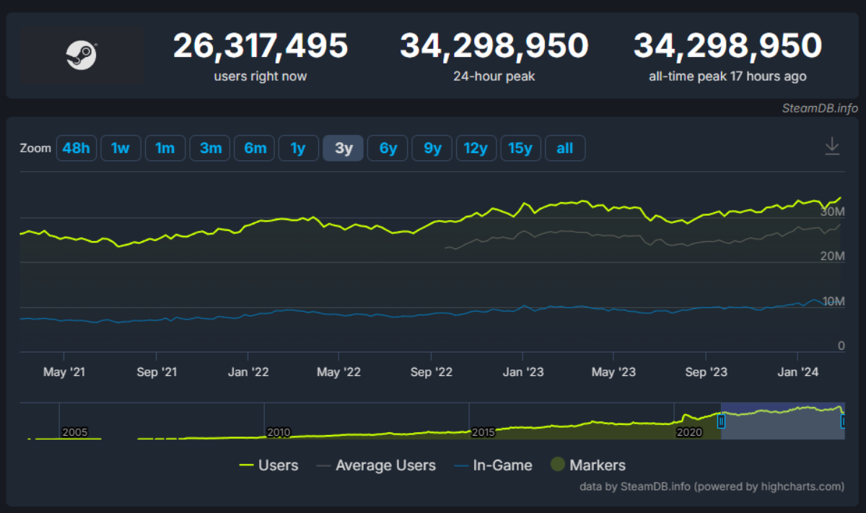Set zoom range to 15y

pyautogui.click(x=520, y=148)
